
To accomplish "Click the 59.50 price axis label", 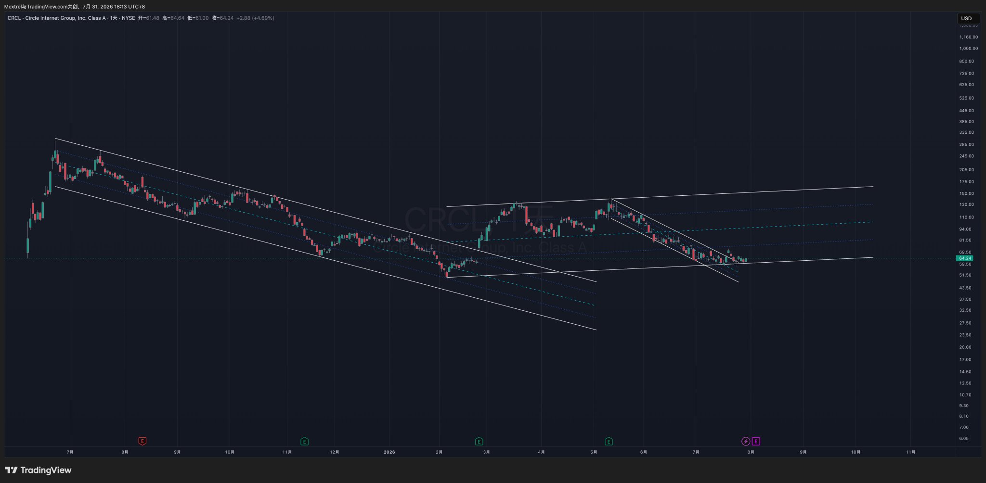I will [965, 264].
